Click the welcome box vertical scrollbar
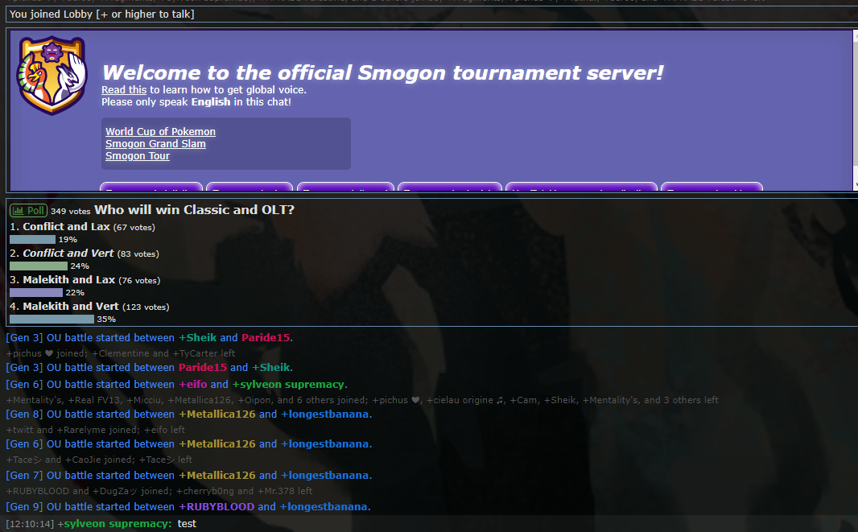The image size is (858, 532). pyautogui.click(x=855, y=109)
